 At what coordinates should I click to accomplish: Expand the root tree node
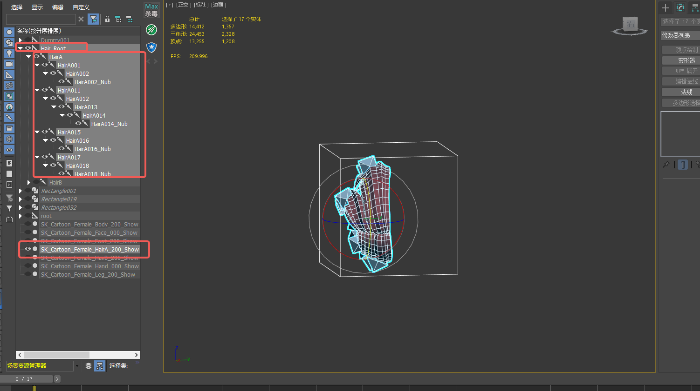[21, 216]
